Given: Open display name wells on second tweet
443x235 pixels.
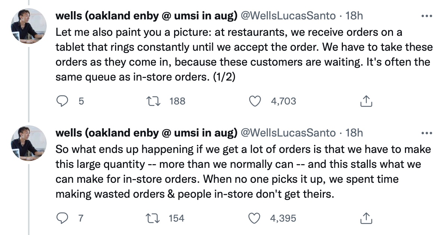Looking at the screenshot, I should pyautogui.click(x=146, y=133).
